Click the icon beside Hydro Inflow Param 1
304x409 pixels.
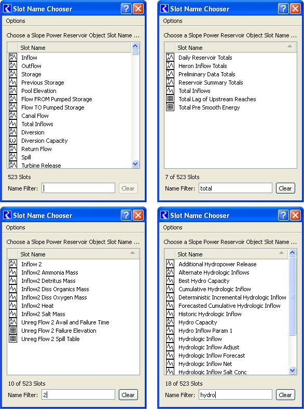coord(170,331)
